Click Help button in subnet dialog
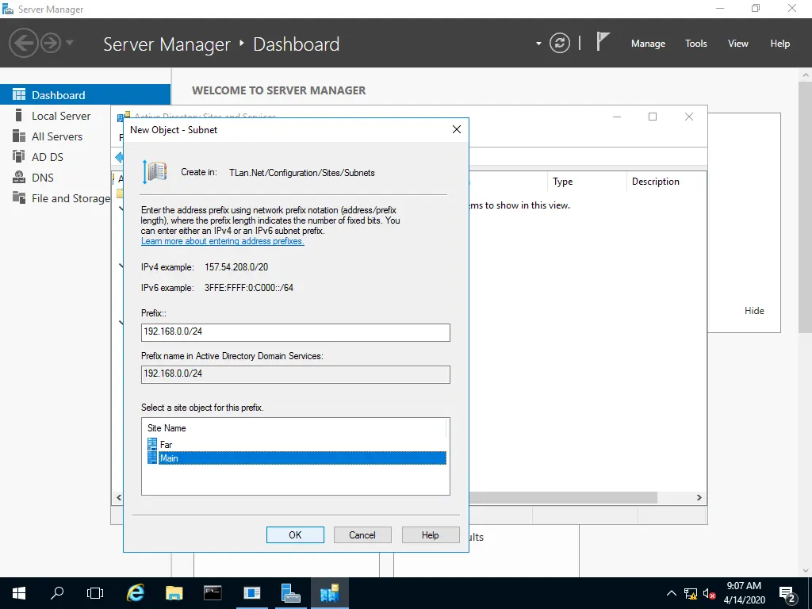812x609 pixels. (x=431, y=535)
